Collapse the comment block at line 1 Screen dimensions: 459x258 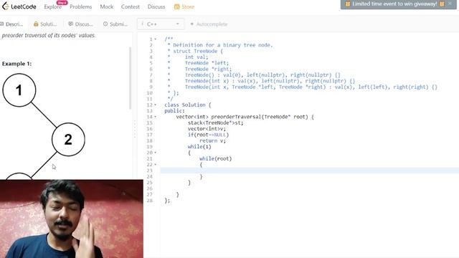(156, 39)
